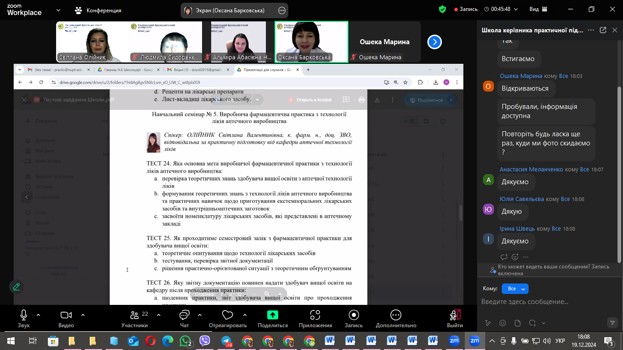Open Zoom Workplace dropdown arrow
The width and height of the screenshot is (623, 350).
coord(58,10)
